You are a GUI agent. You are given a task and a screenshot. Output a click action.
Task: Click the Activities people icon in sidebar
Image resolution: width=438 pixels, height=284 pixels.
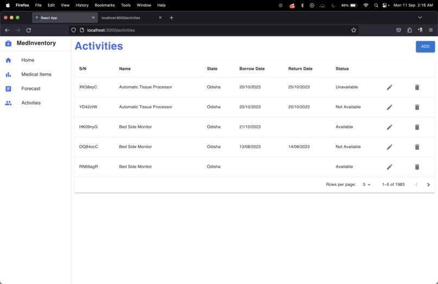click(x=8, y=103)
